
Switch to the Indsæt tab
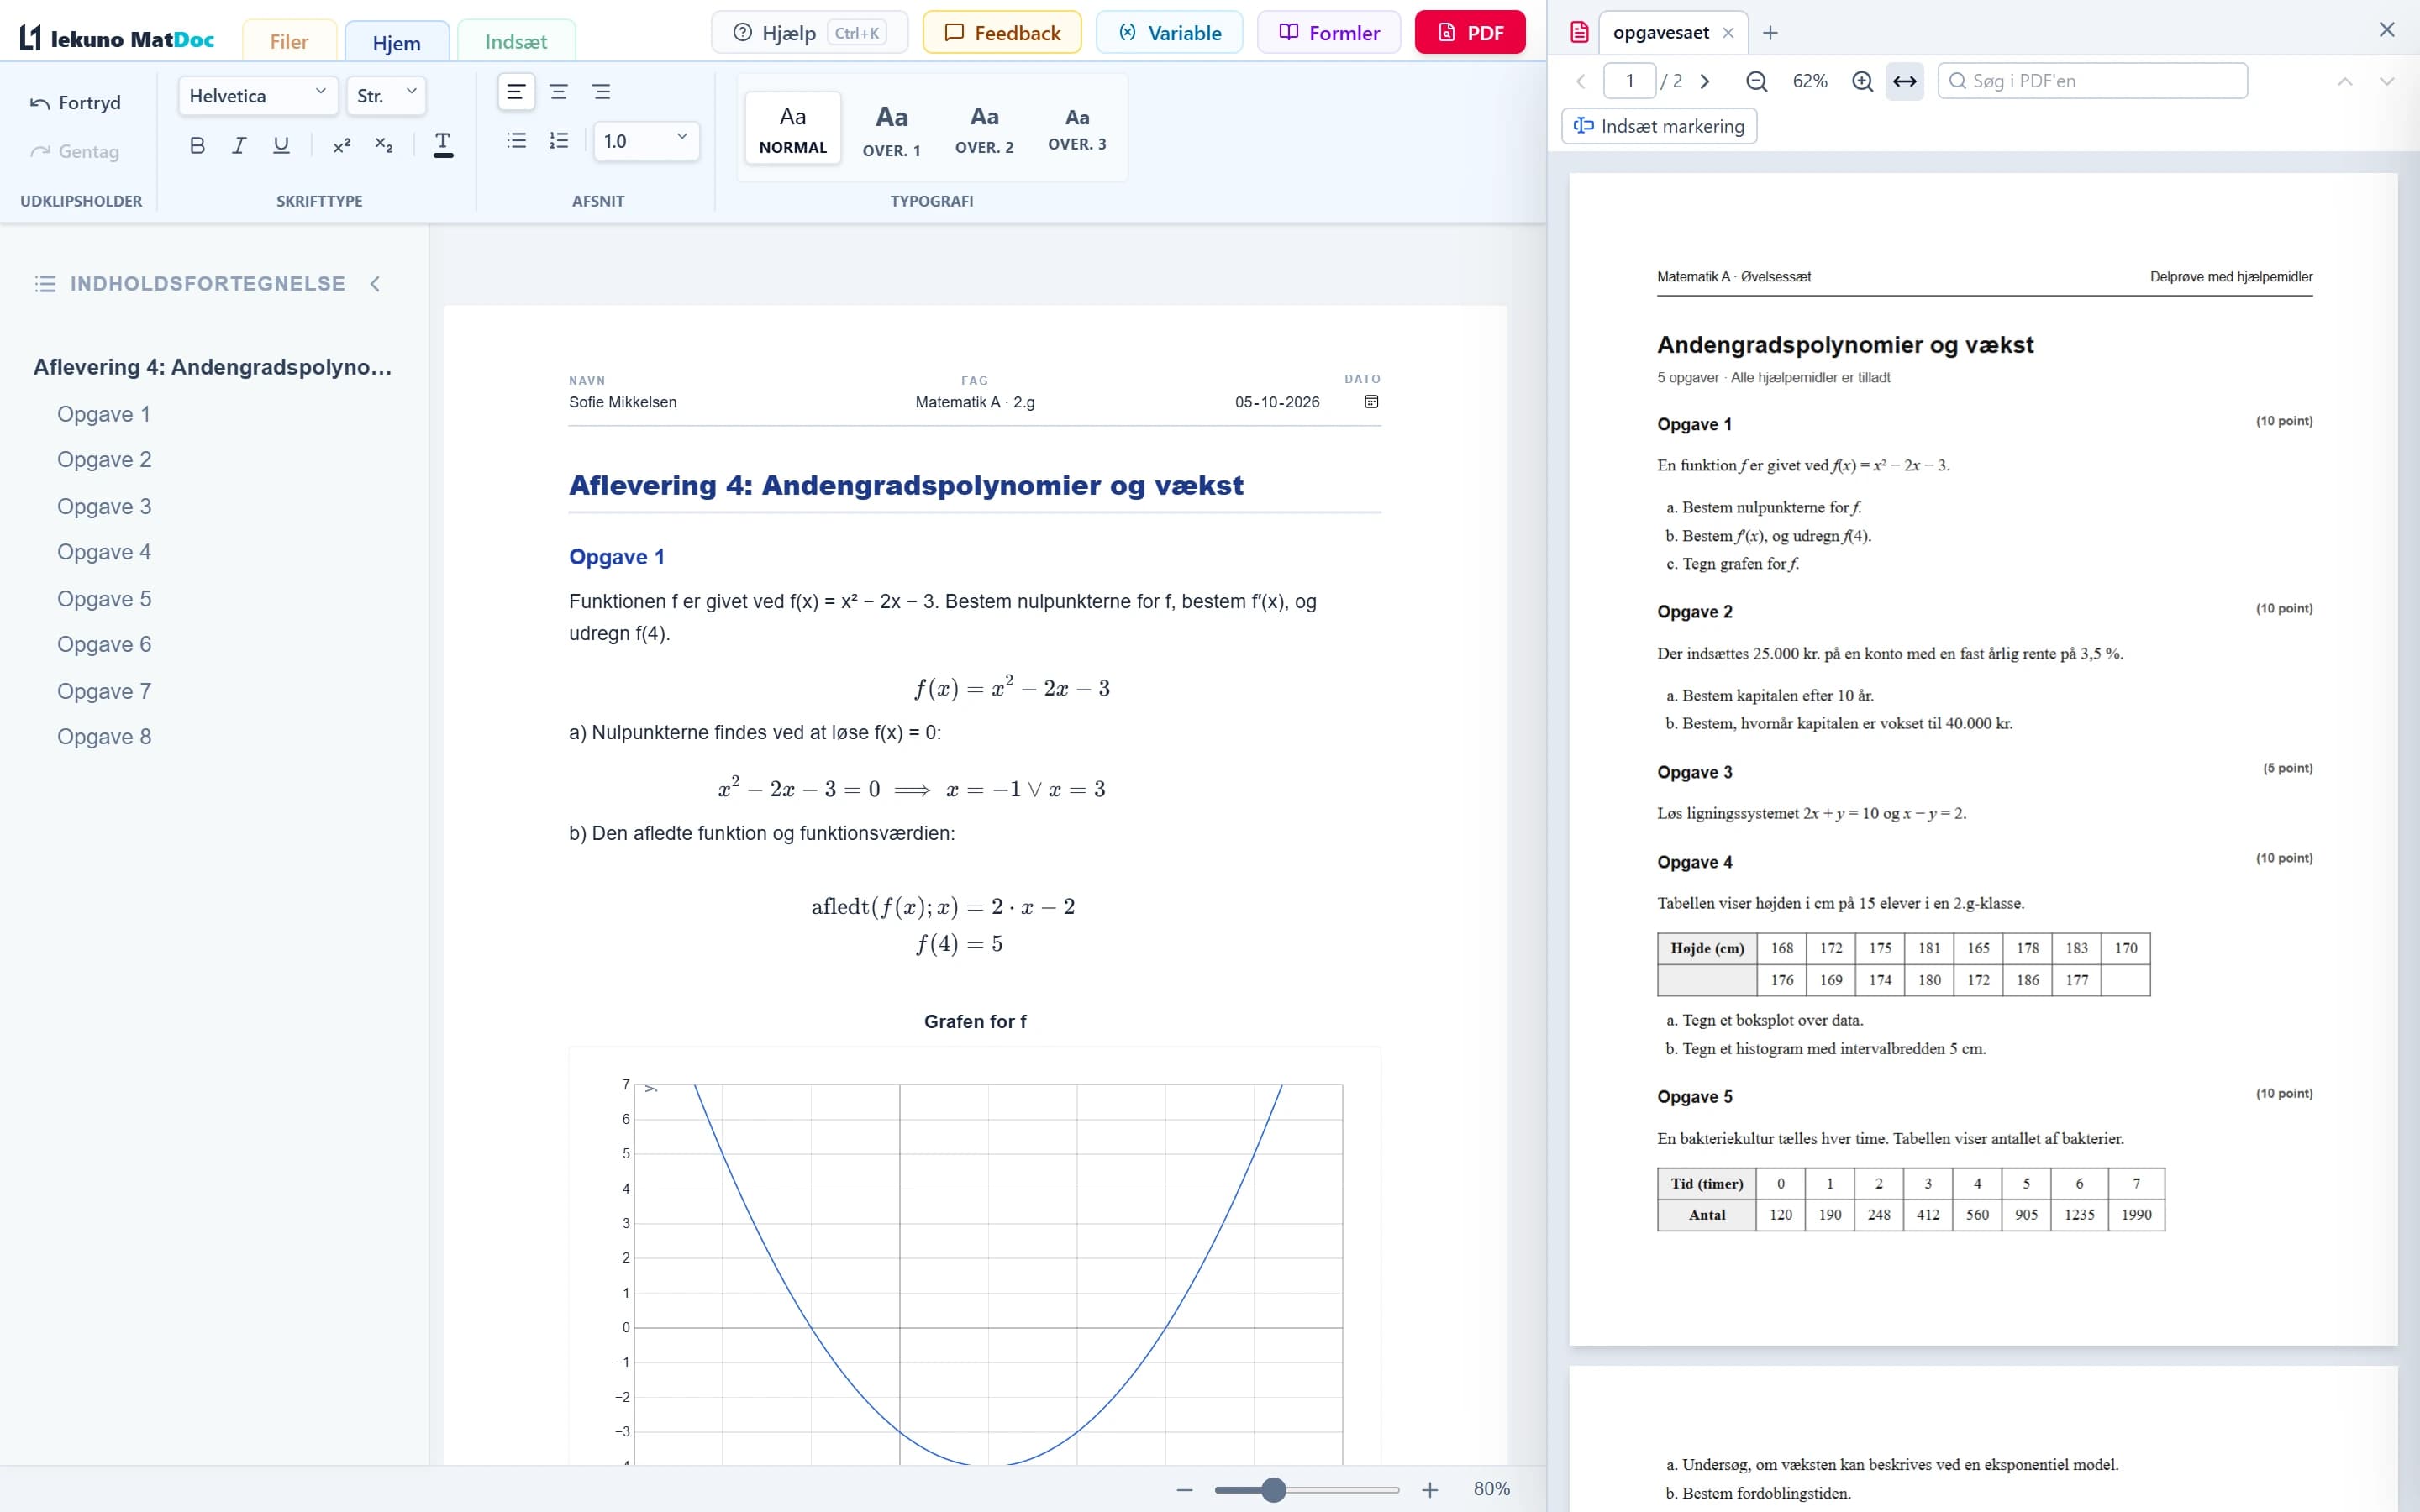[x=516, y=41]
